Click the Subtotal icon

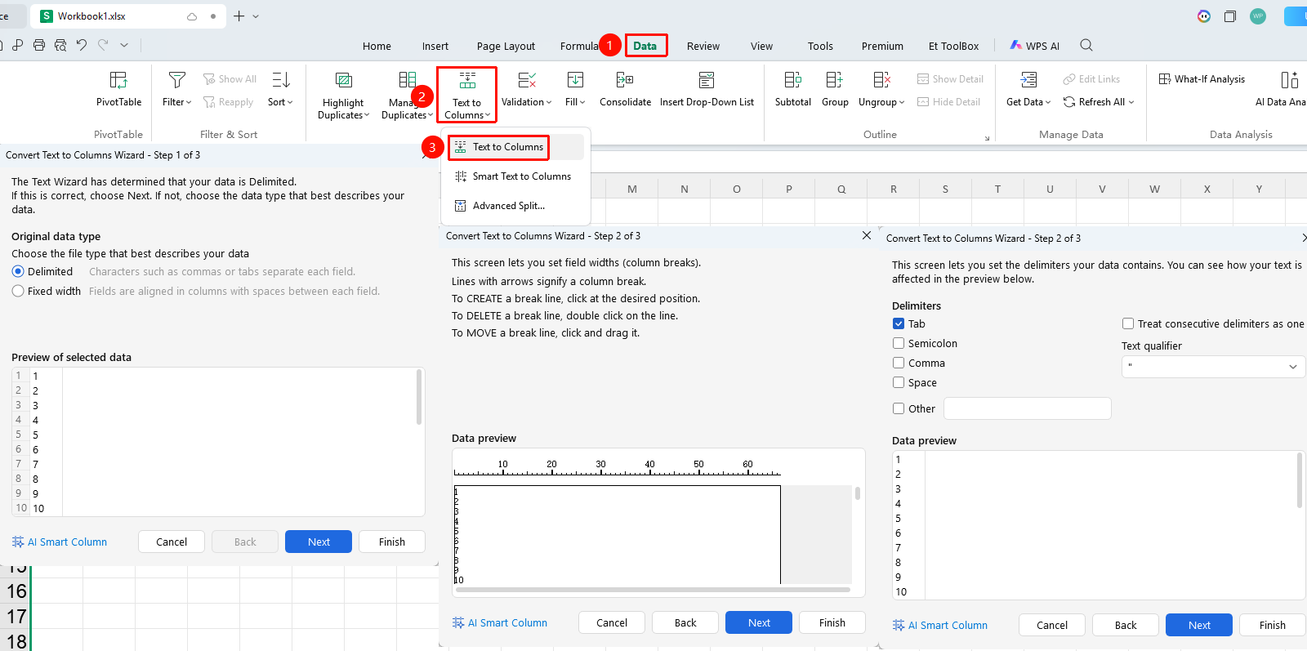(792, 80)
